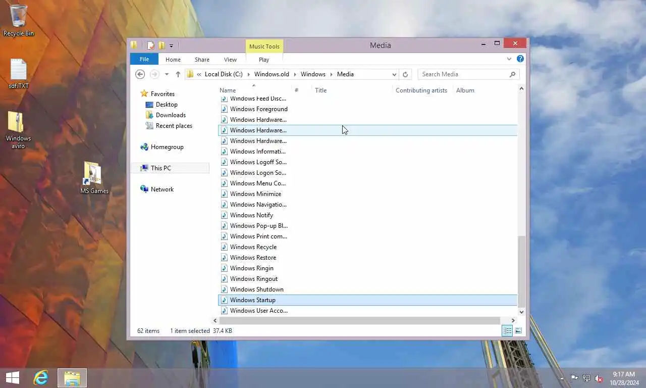Screen dimensions: 646x388
Task: Open Explorer Help with the question mark icon
Action: 520,59
